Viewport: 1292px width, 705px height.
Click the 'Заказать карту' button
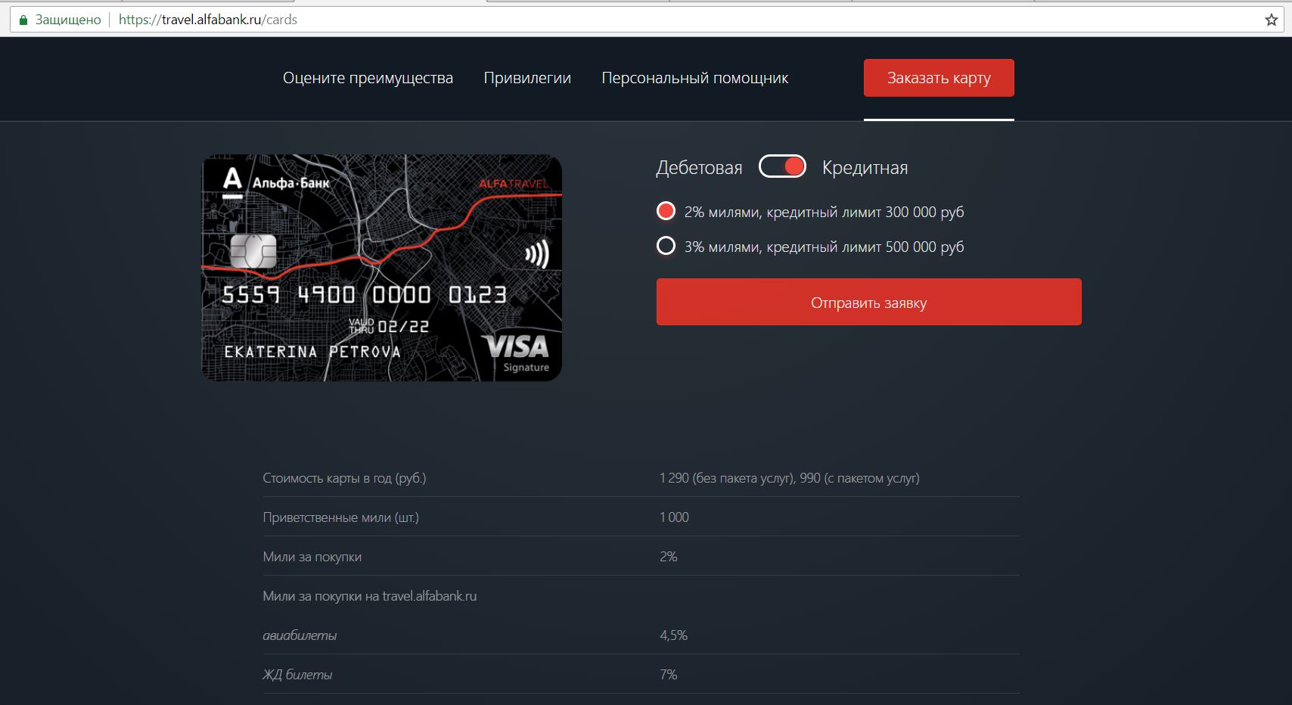pos(939,78)
